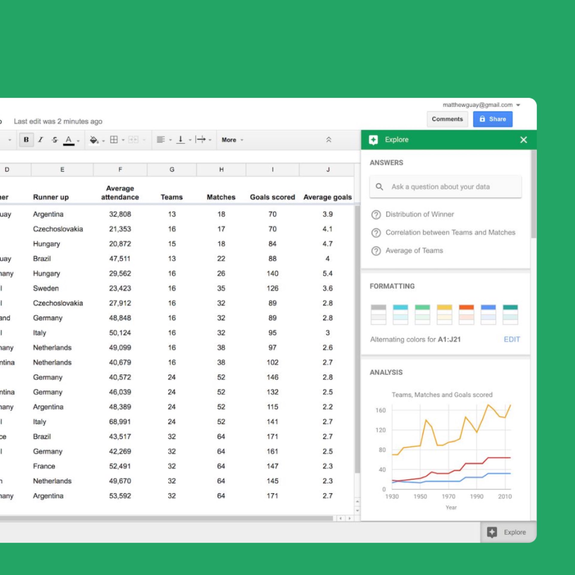Select the orange alternating color scheme
Viewport: 575px width, 575px height.
click(x=466, y=314)
